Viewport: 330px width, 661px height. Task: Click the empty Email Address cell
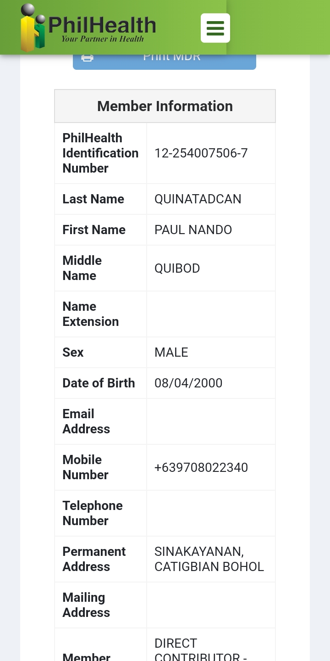211,421
